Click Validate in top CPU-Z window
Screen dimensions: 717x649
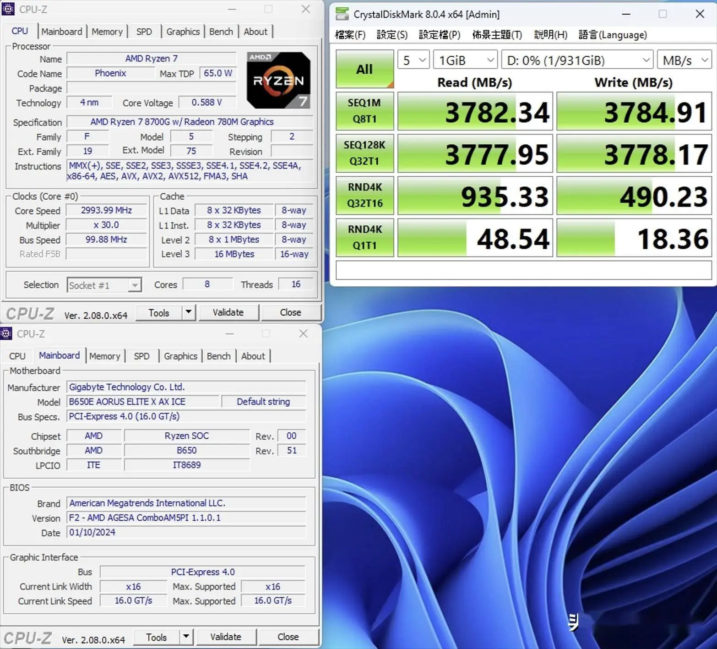(228, 312)
